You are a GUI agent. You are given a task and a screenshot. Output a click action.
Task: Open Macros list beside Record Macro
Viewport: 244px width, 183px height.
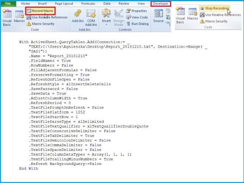(x=19, y=18)
